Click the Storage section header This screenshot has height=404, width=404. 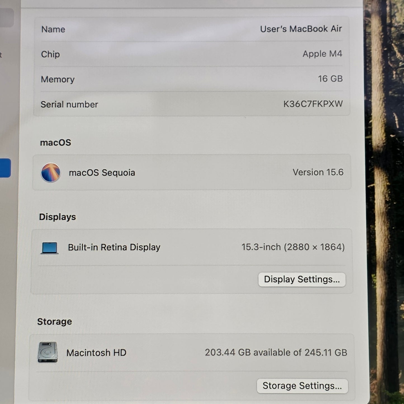(54, 321)
